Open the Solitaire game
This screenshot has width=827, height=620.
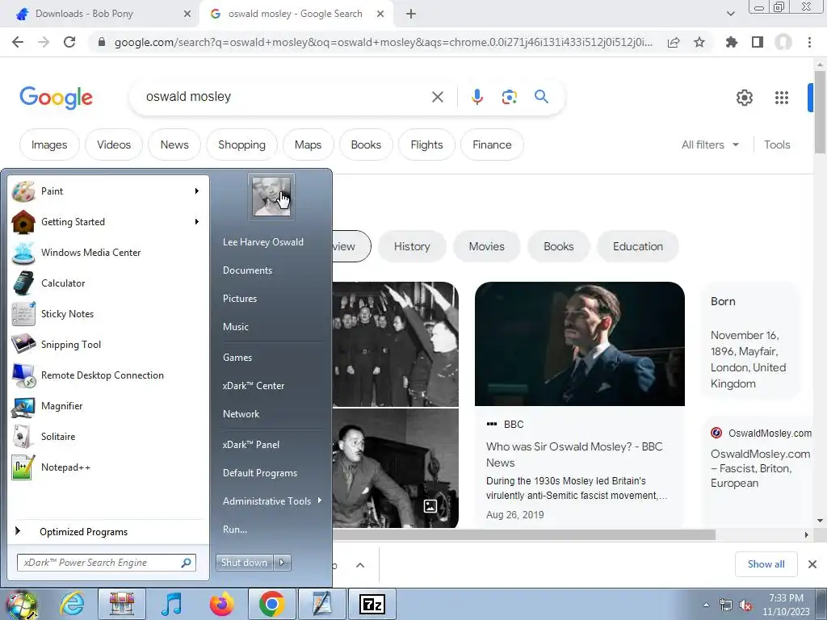click(x=108, y=437)
